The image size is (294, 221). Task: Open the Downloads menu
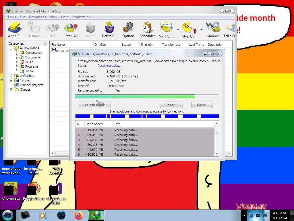(38, 17)
